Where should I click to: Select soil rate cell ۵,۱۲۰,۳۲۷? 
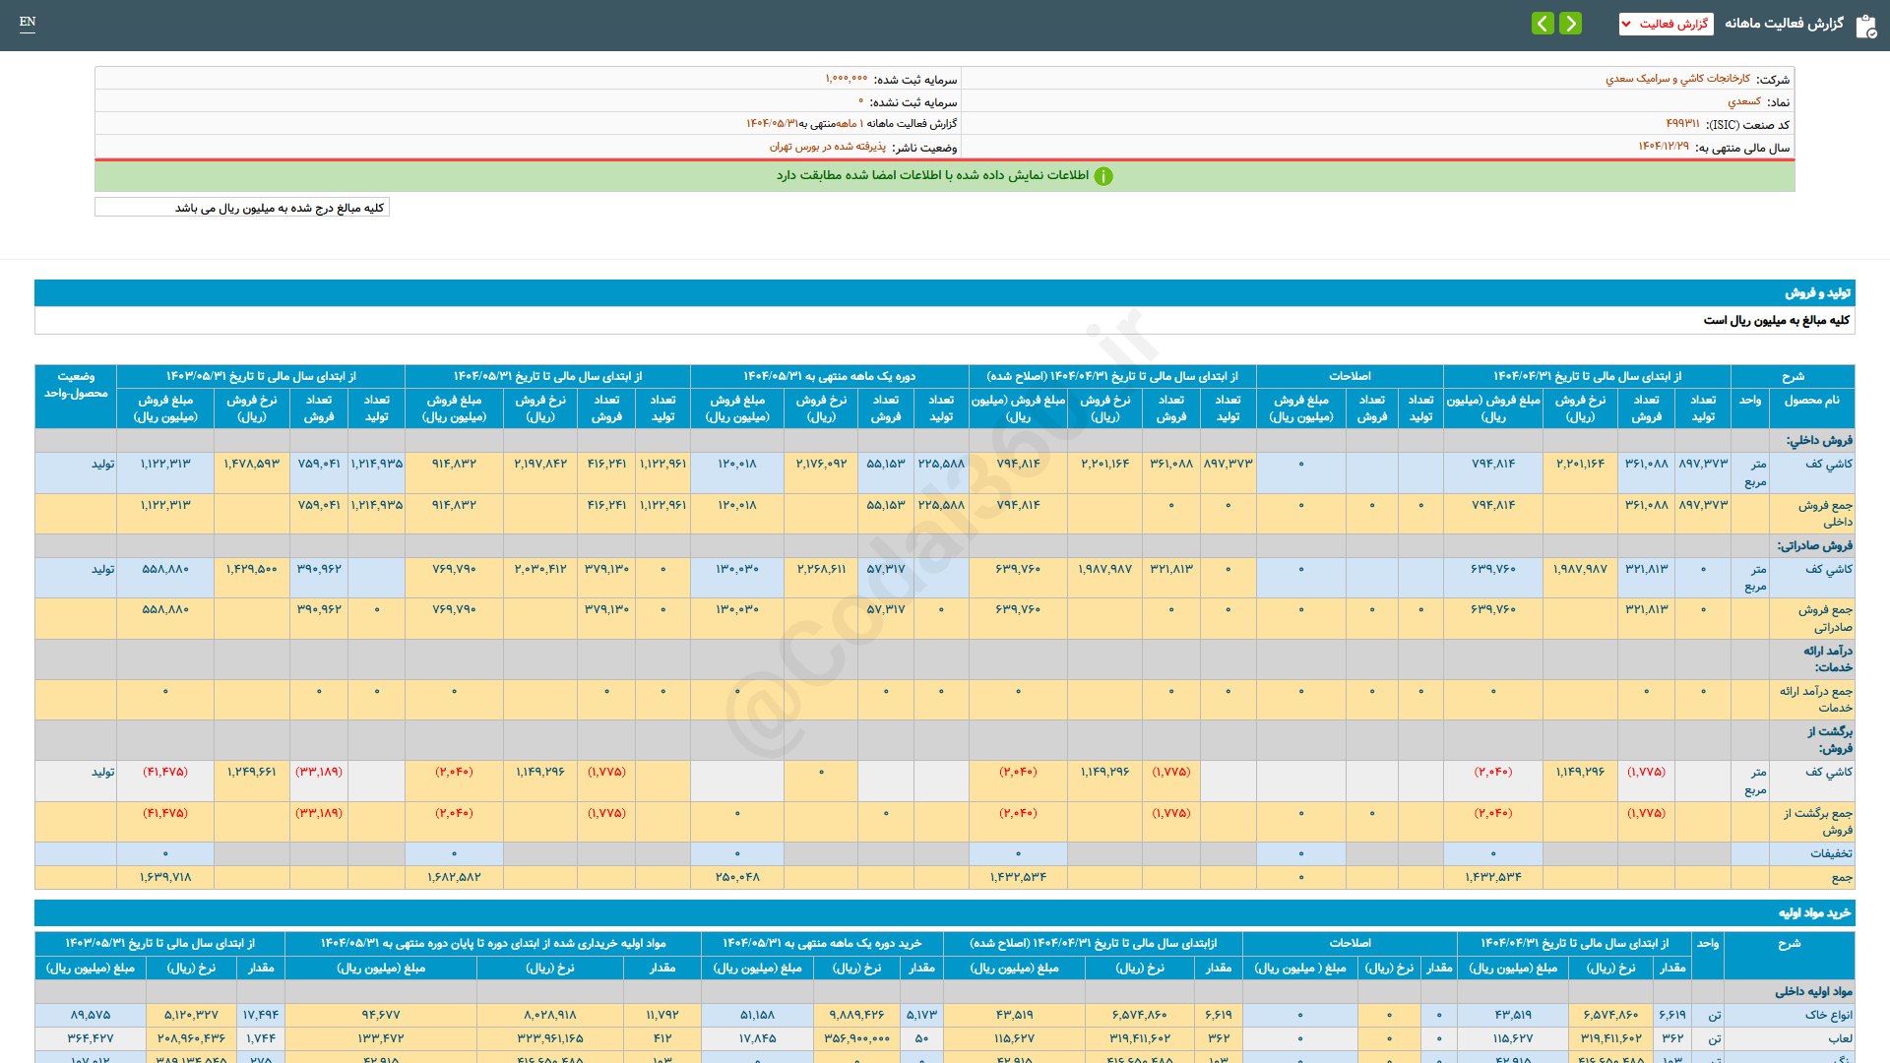pyautogui.click(x=191, y=1015)
